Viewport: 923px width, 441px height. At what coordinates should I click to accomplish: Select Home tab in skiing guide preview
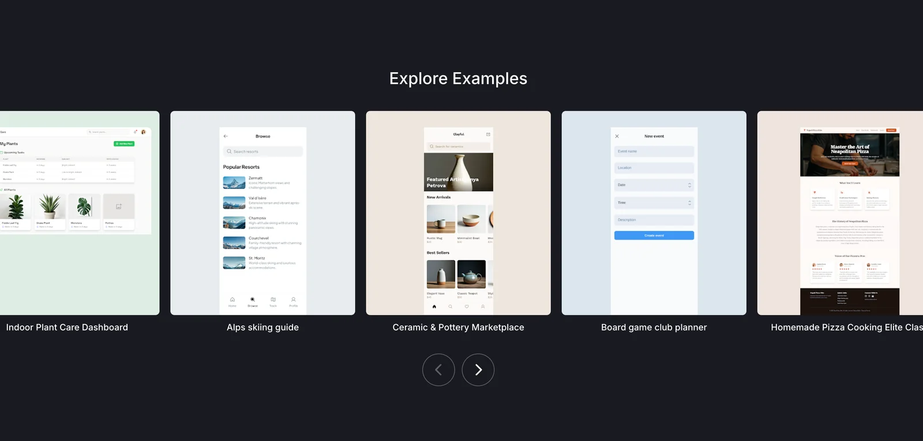click(x=232, y=300)
